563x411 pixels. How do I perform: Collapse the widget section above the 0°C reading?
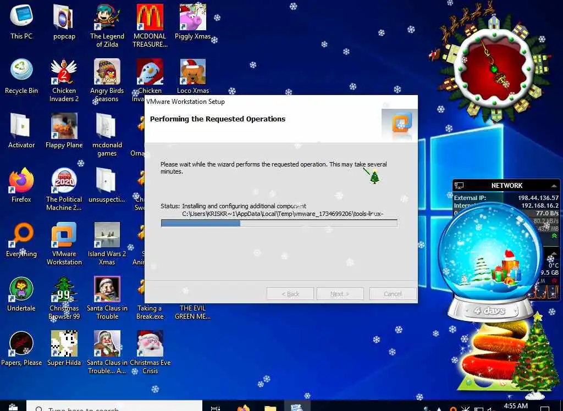tap(554, 253)
